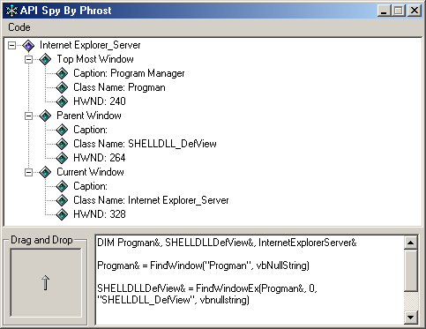The height and width of the screenshot is (329, 426).
Task: Click the diamond icon next to HWND: 264
Action: pyautogui.click(x=62, y=158)
